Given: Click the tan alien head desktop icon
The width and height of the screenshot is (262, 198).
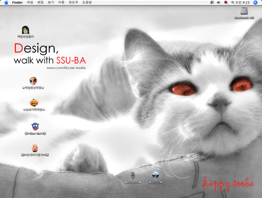Looking at the screenshot, I should click(33, 81).
